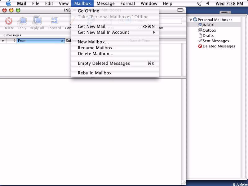
Task: Open the Format menu
Action: [128, 3]
